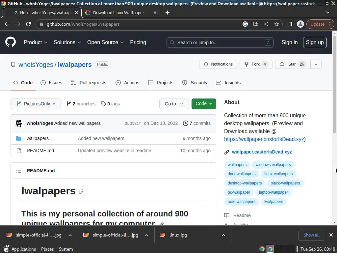Open the System menu in panel
The width and height of the screenshot is (337, 253).
(x=66, y=249)
